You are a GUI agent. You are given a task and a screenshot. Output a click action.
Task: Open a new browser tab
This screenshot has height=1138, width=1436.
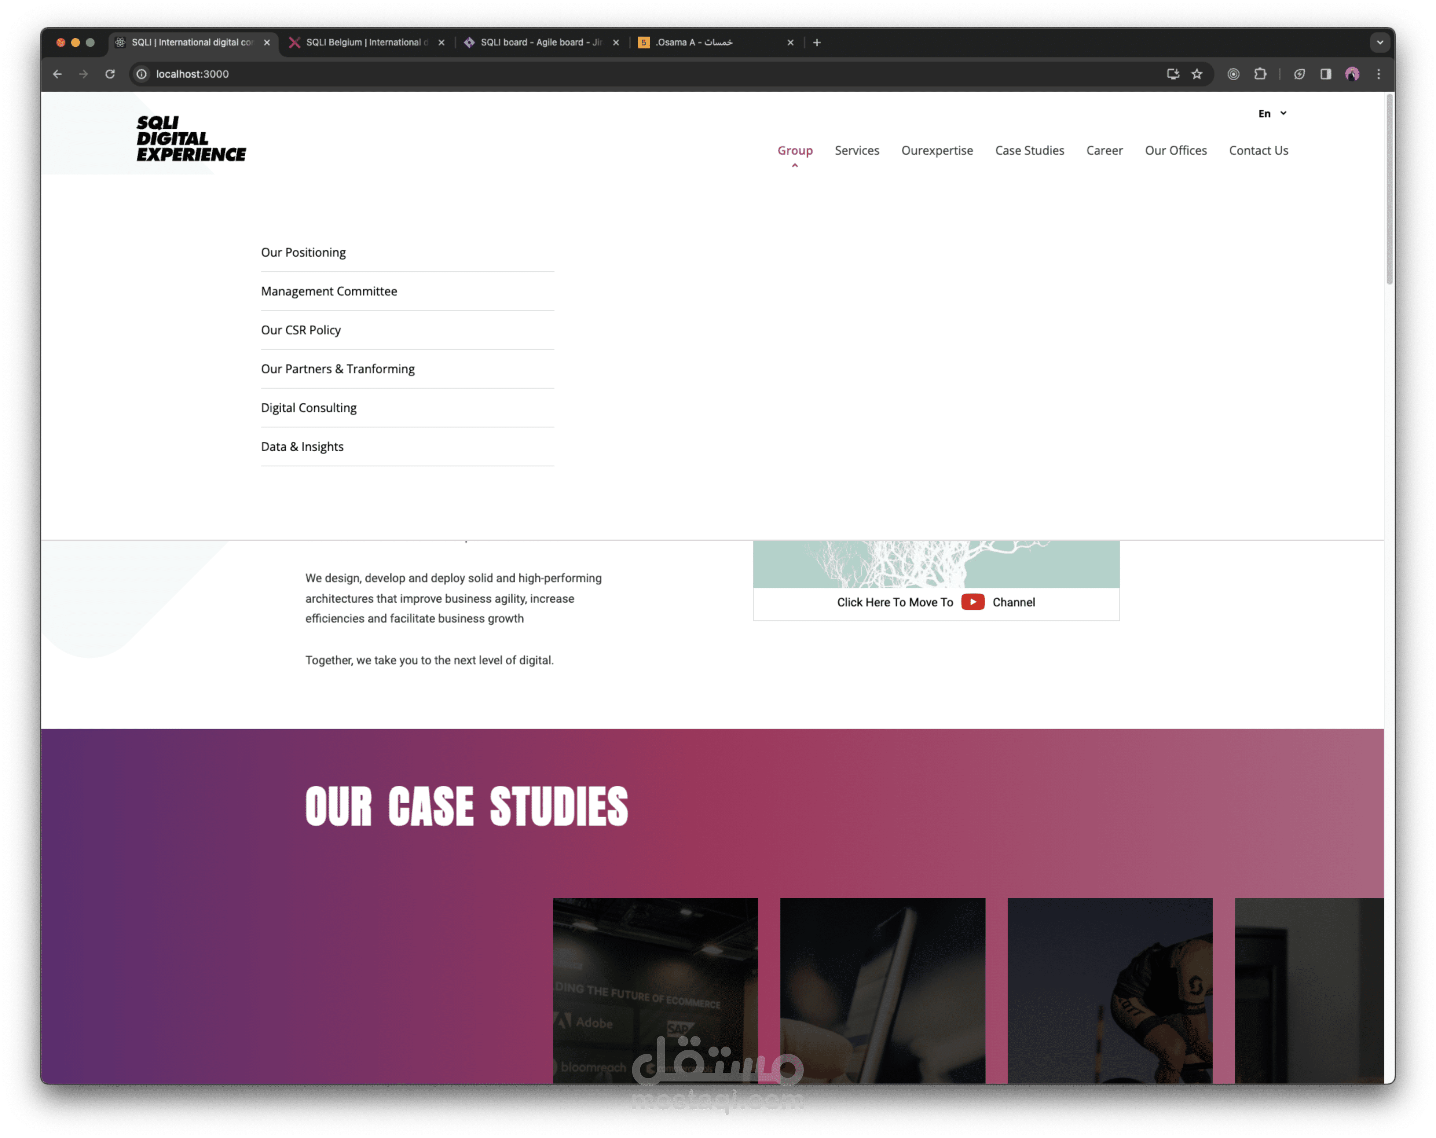point(817,42)
